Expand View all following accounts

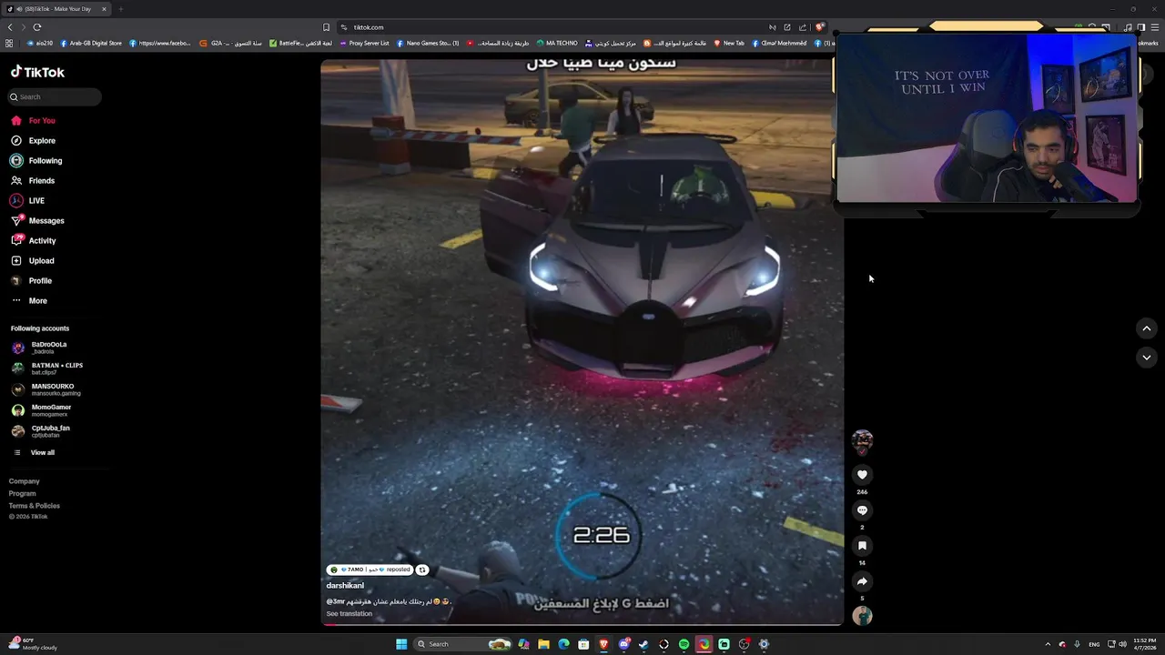point(34,452)
